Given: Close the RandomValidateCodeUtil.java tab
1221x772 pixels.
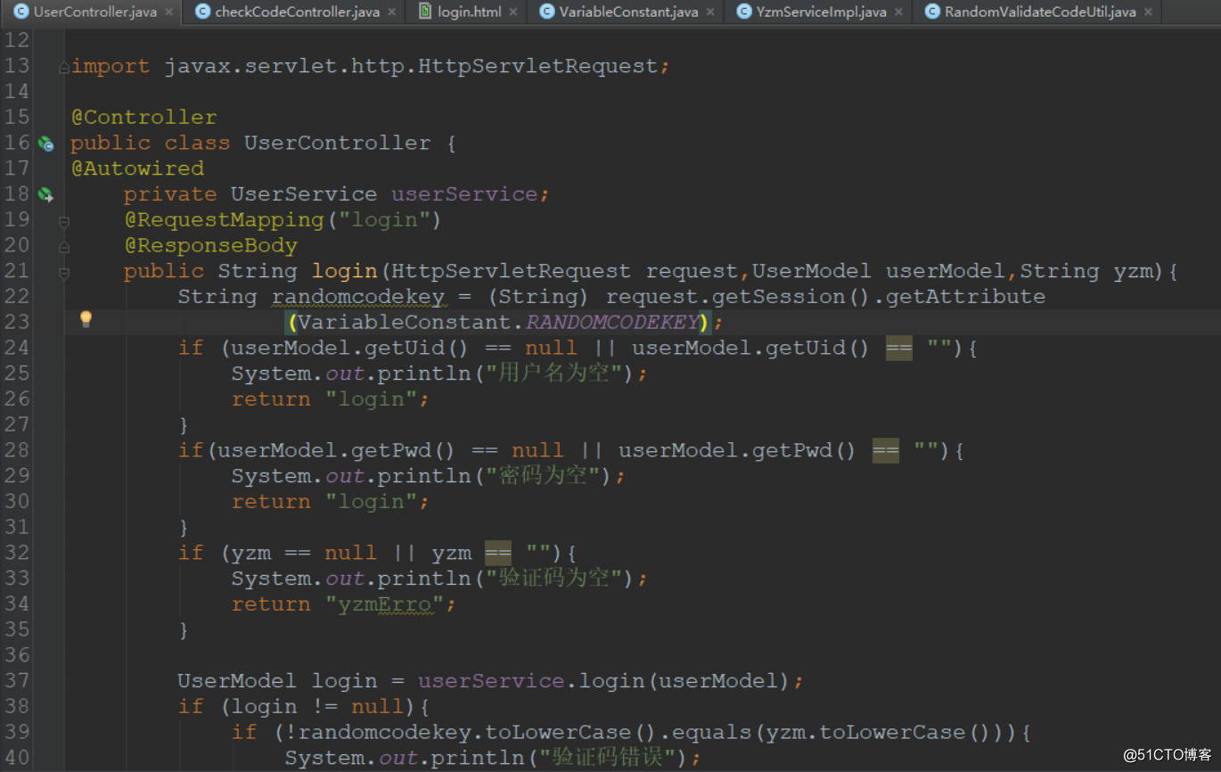Looking at the screenshot, I should pyautogui.click(x=1148, y=12).
